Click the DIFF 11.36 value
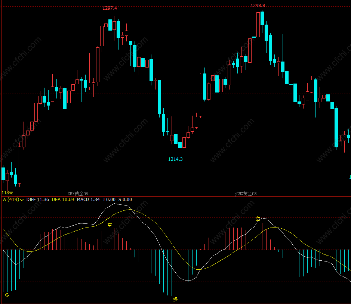 click(x=38, y=200)
